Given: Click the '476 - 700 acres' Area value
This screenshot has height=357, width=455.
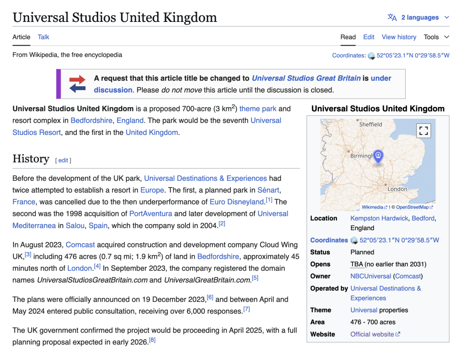Looking at the screenshot, I should click(373, 322).
